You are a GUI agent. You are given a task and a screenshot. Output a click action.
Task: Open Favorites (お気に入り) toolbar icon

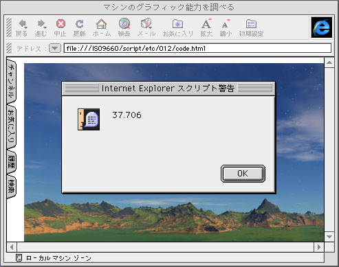tap(177, 24)
